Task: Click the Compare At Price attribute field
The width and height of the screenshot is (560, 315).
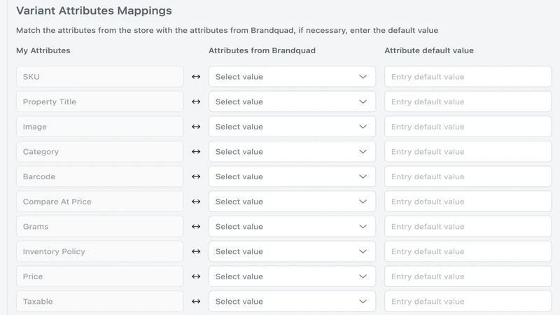Action: (99, 202)
